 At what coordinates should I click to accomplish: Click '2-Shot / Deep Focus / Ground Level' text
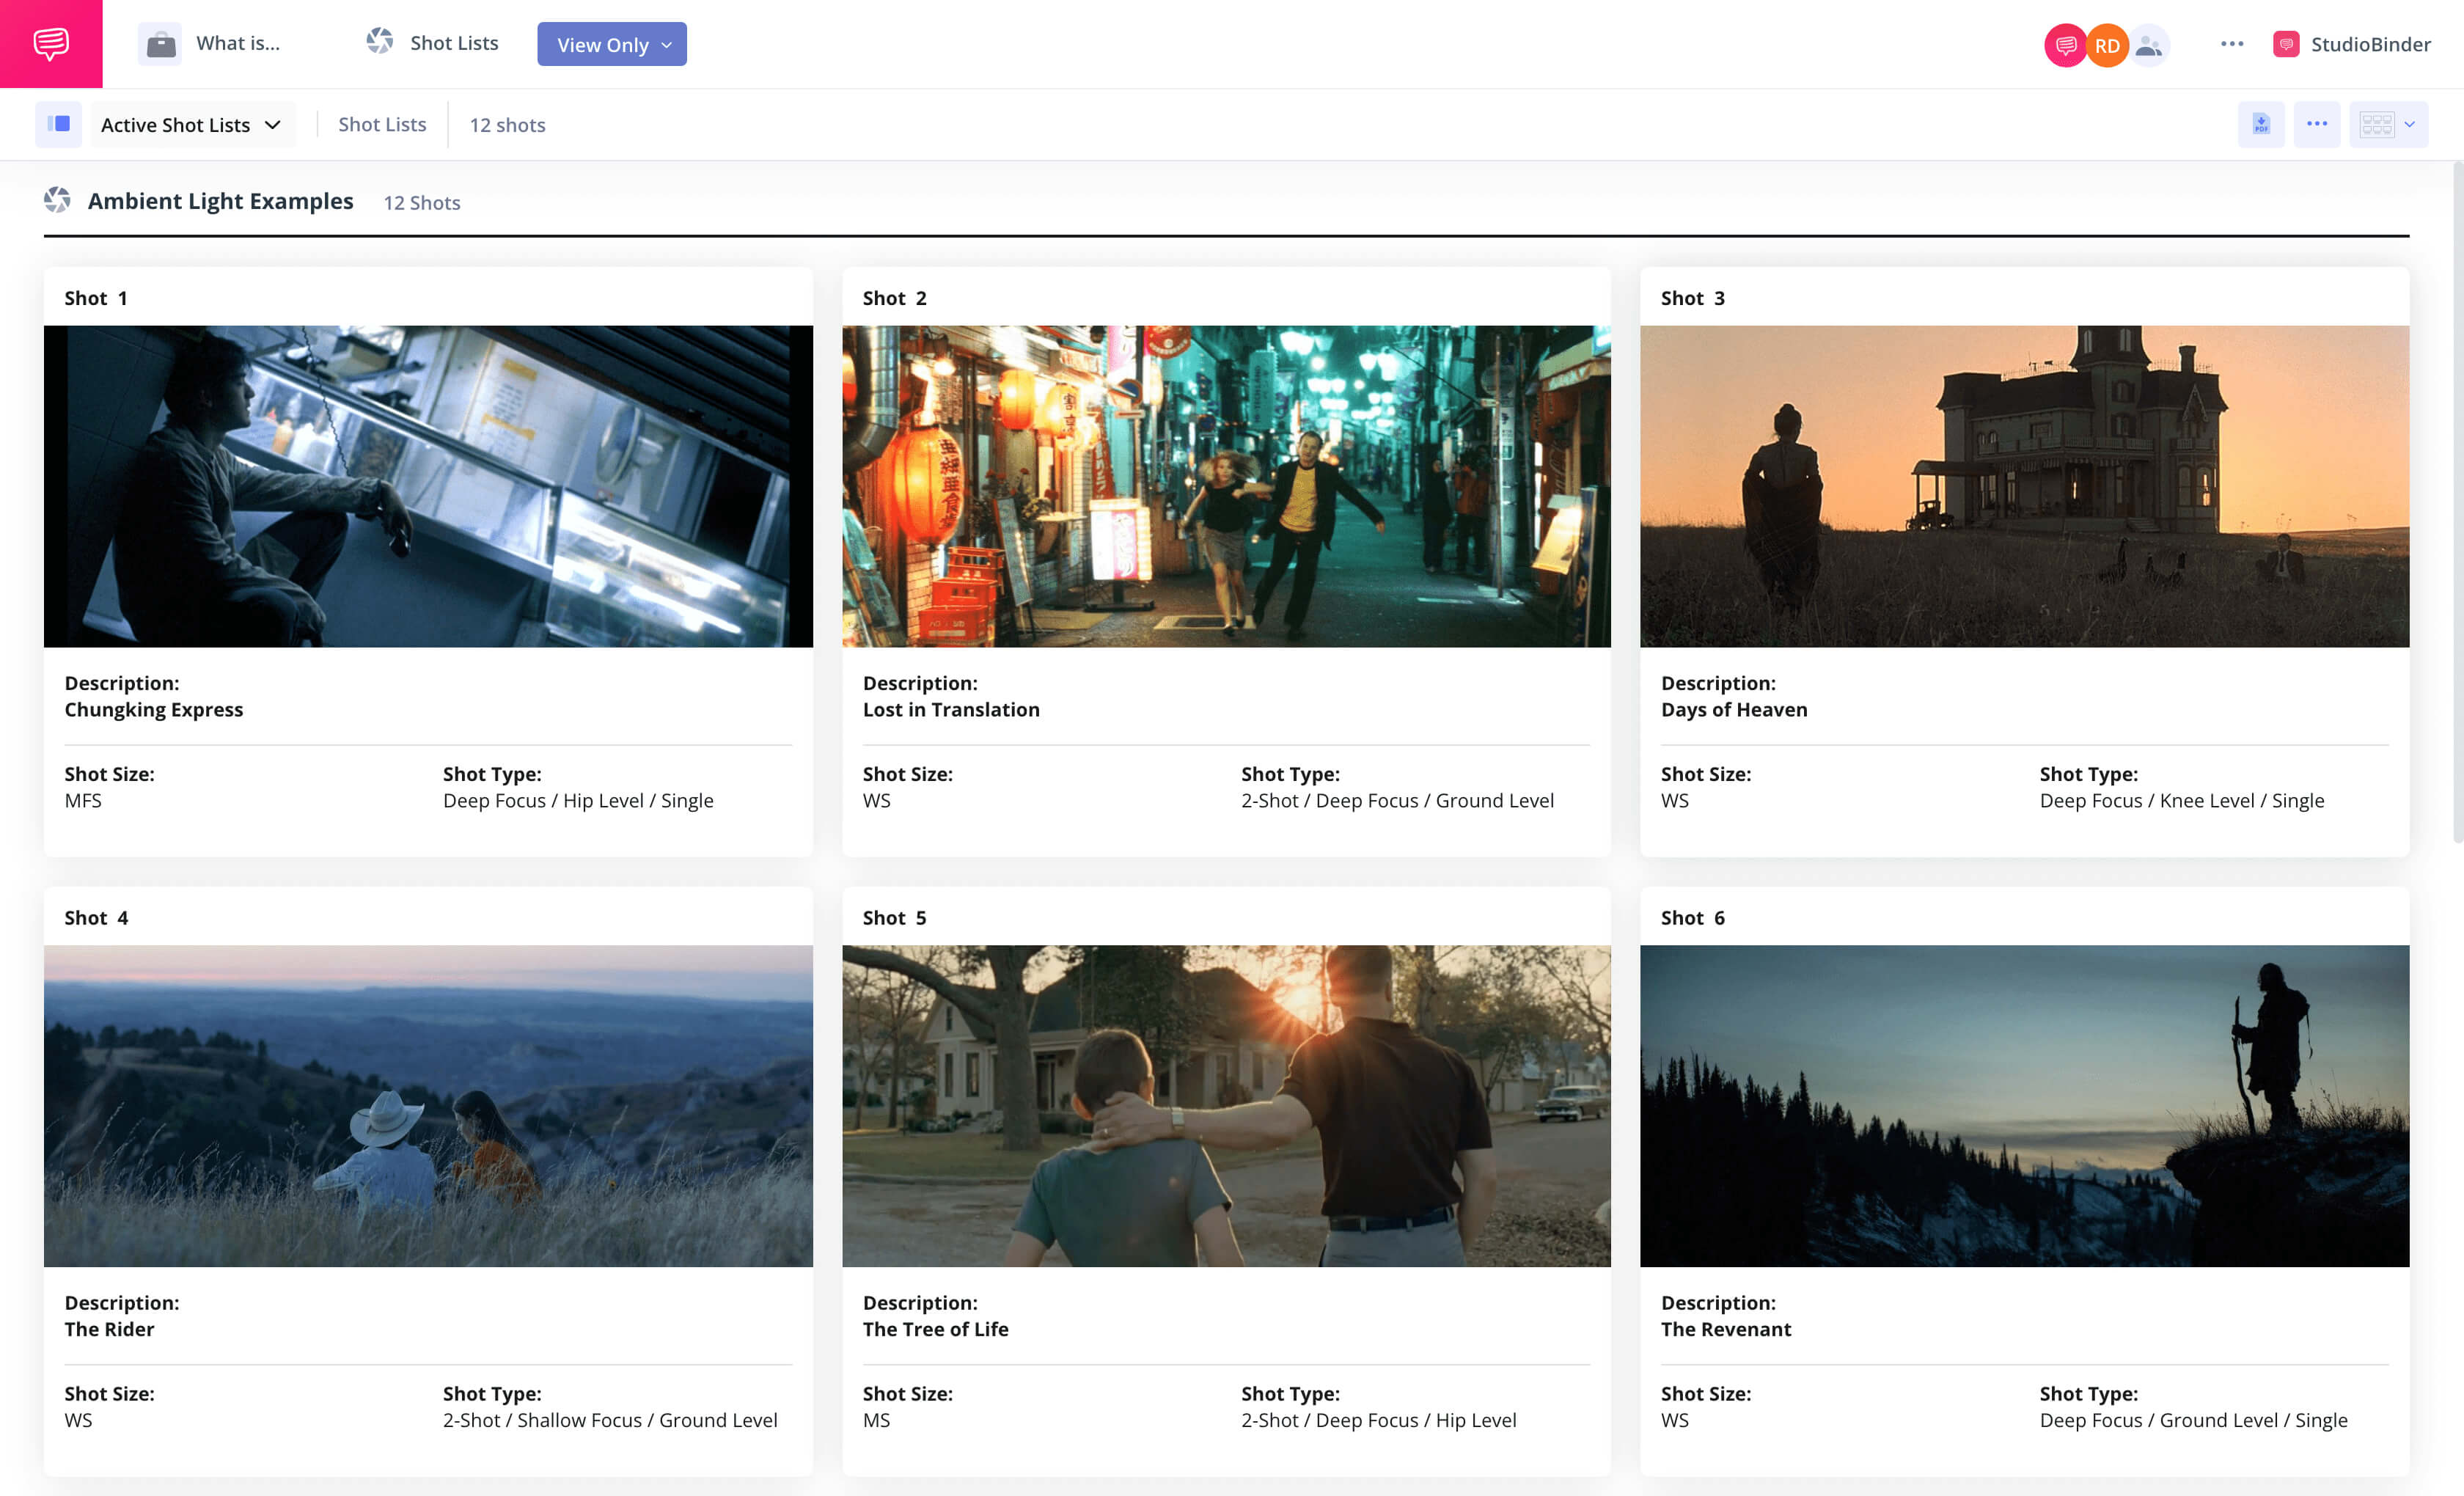pos(1397,800)
